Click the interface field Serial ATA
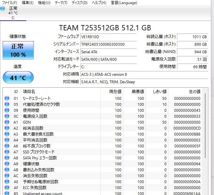The image size is (214, 195). tap(108, 52)
